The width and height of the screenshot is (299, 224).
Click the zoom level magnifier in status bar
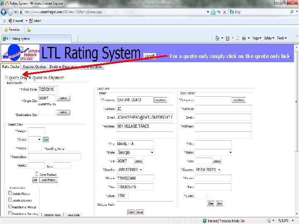(x=279, y=221)
